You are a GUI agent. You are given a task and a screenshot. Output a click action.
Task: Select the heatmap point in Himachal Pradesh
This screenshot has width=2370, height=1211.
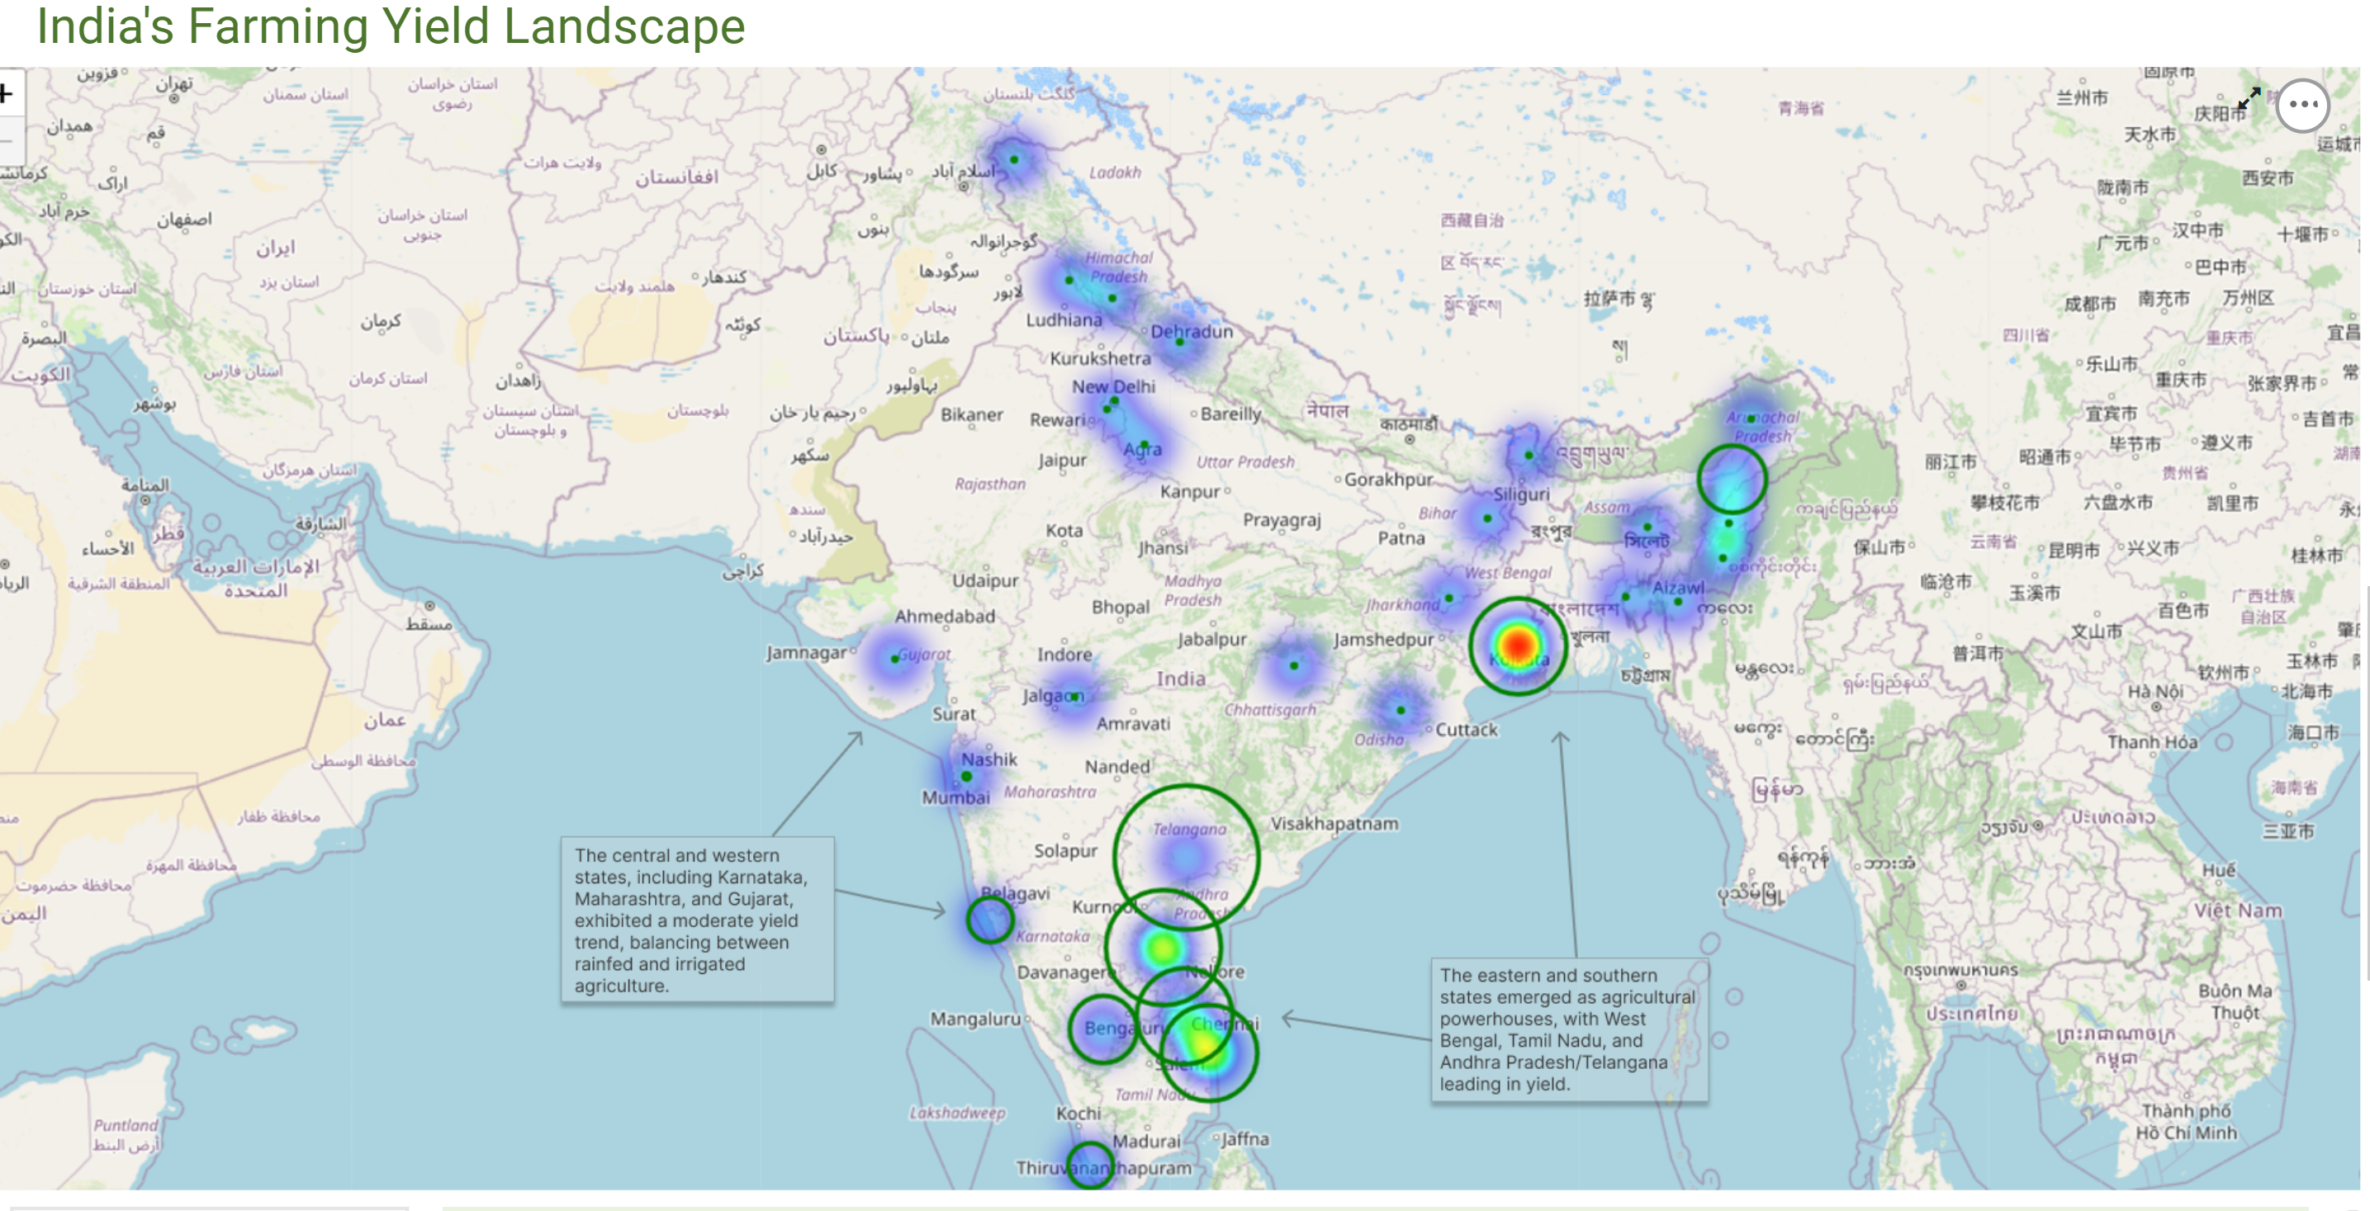(1112, 298)
